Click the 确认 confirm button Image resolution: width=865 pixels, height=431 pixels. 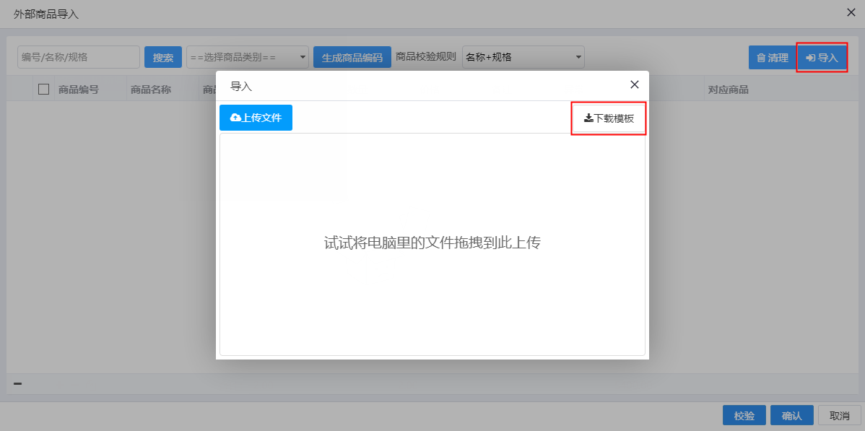pos(791,415)
